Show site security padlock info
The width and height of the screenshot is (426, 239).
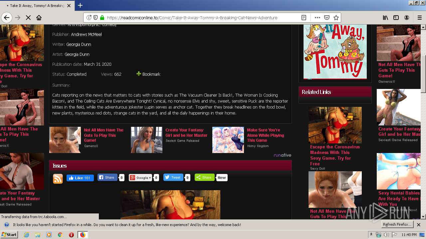coord(102,18)
